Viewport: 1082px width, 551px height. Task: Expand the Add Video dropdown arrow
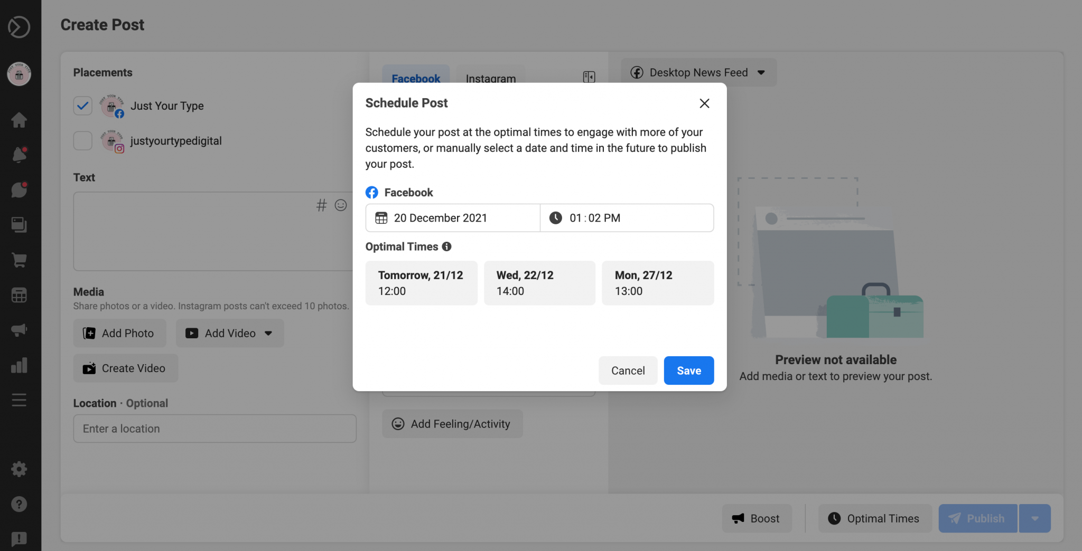[x=268, y=333]
